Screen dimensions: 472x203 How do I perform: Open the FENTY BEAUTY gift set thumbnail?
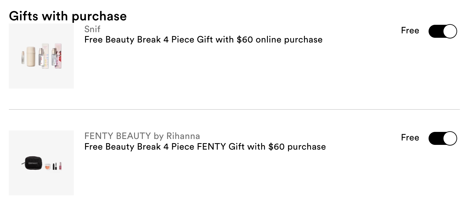click(41, 163)
